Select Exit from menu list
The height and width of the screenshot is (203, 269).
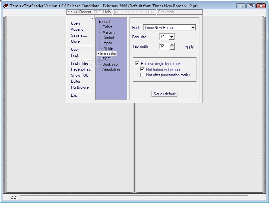pyautogui.click(x=74, y=95)
